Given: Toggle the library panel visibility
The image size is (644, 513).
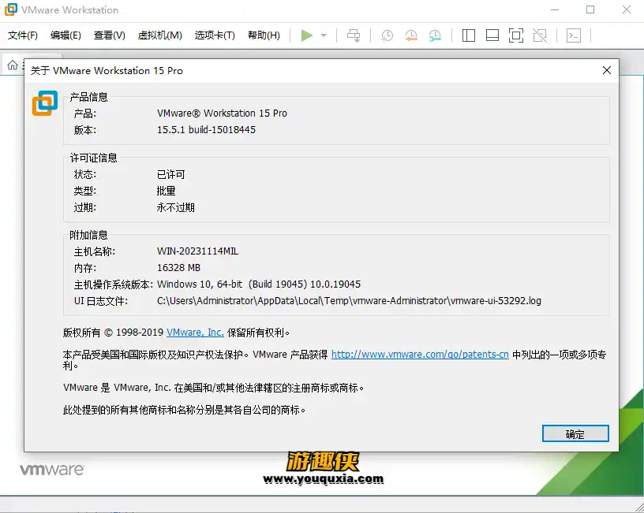Looking at the screenshot, I should click(x=467, y=35).
